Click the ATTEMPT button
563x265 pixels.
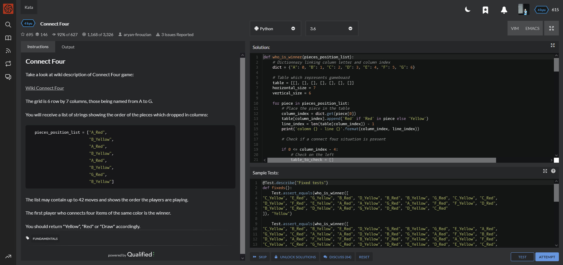tap(547, 257)
